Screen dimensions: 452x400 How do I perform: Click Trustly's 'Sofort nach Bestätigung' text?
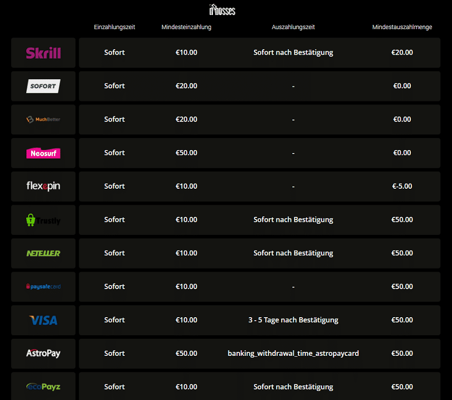(x=293, y=220)
